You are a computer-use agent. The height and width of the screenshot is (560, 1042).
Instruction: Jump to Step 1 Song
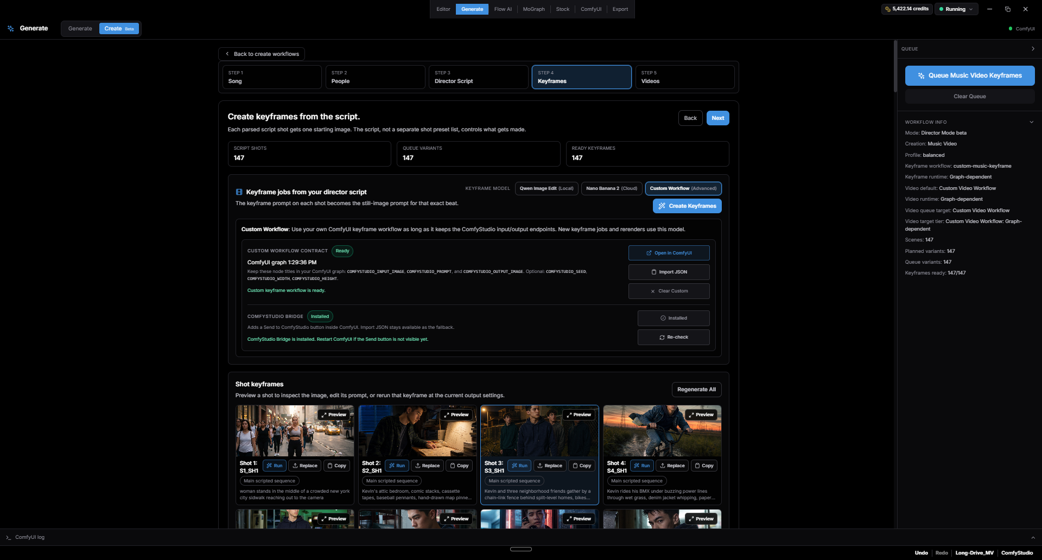(272, 77)
